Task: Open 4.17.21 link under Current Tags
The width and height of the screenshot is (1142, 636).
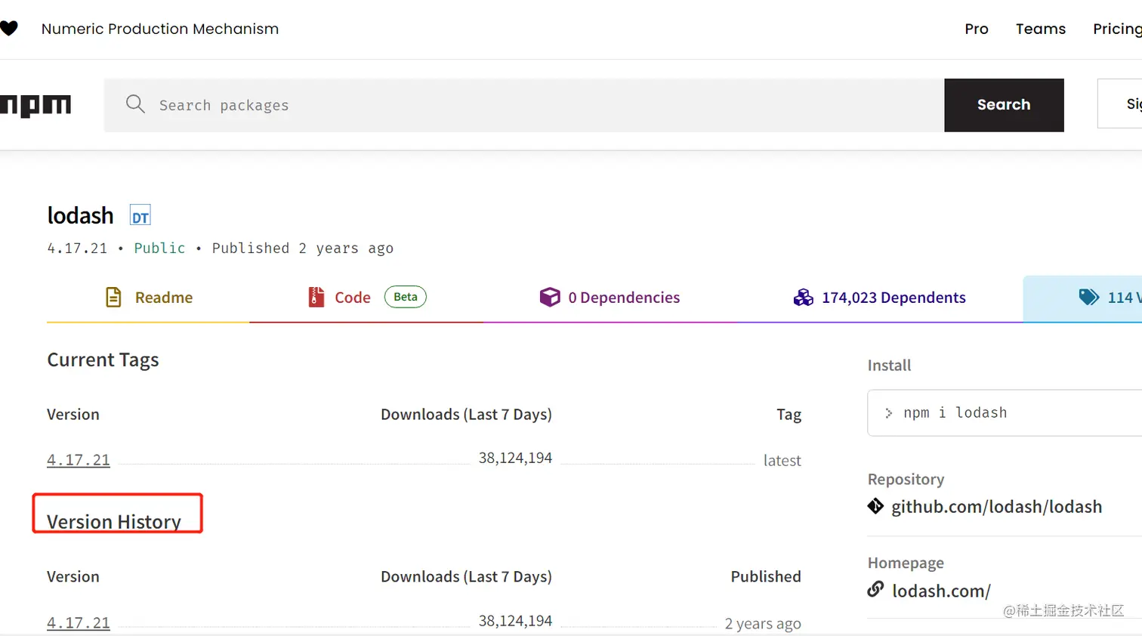Action: [79, 460]
